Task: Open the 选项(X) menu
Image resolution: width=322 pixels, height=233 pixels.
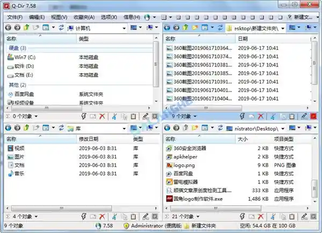Action: (109, 17)
